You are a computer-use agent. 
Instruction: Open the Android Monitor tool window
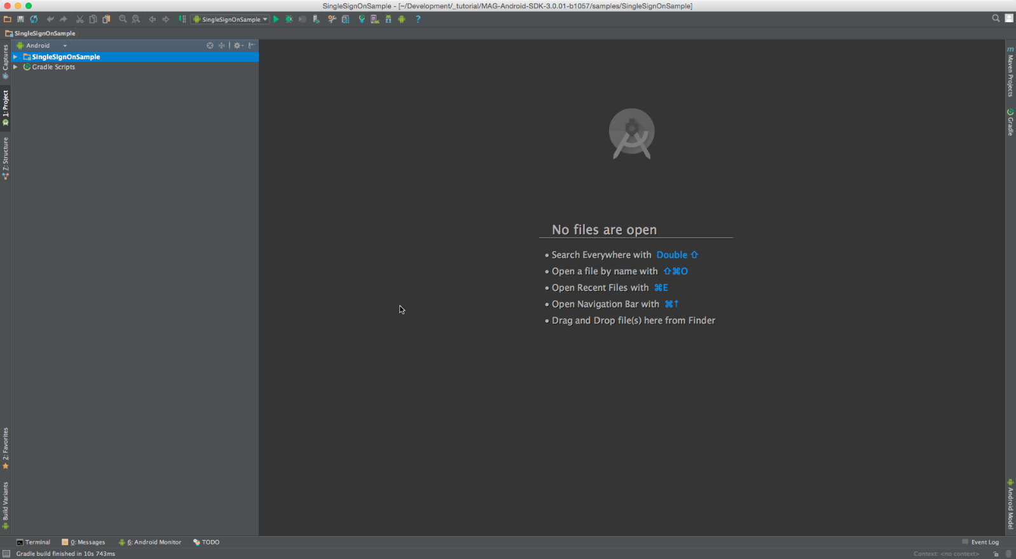point(150,542)
